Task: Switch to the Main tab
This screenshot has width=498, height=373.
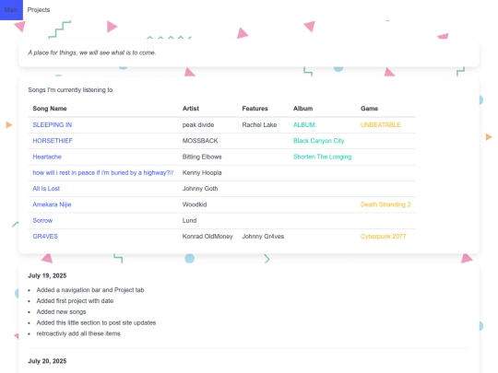Action: pyautogui.click(x=11, y=10)
